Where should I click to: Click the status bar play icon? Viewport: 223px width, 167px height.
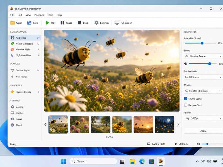pyautogui.click(x=176, y=144)
